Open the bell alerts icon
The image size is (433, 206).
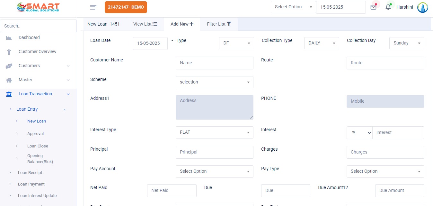tap(388, 7)
